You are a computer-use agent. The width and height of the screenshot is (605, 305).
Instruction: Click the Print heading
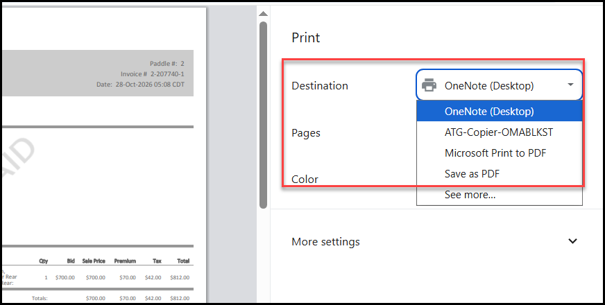pos(305,38)
